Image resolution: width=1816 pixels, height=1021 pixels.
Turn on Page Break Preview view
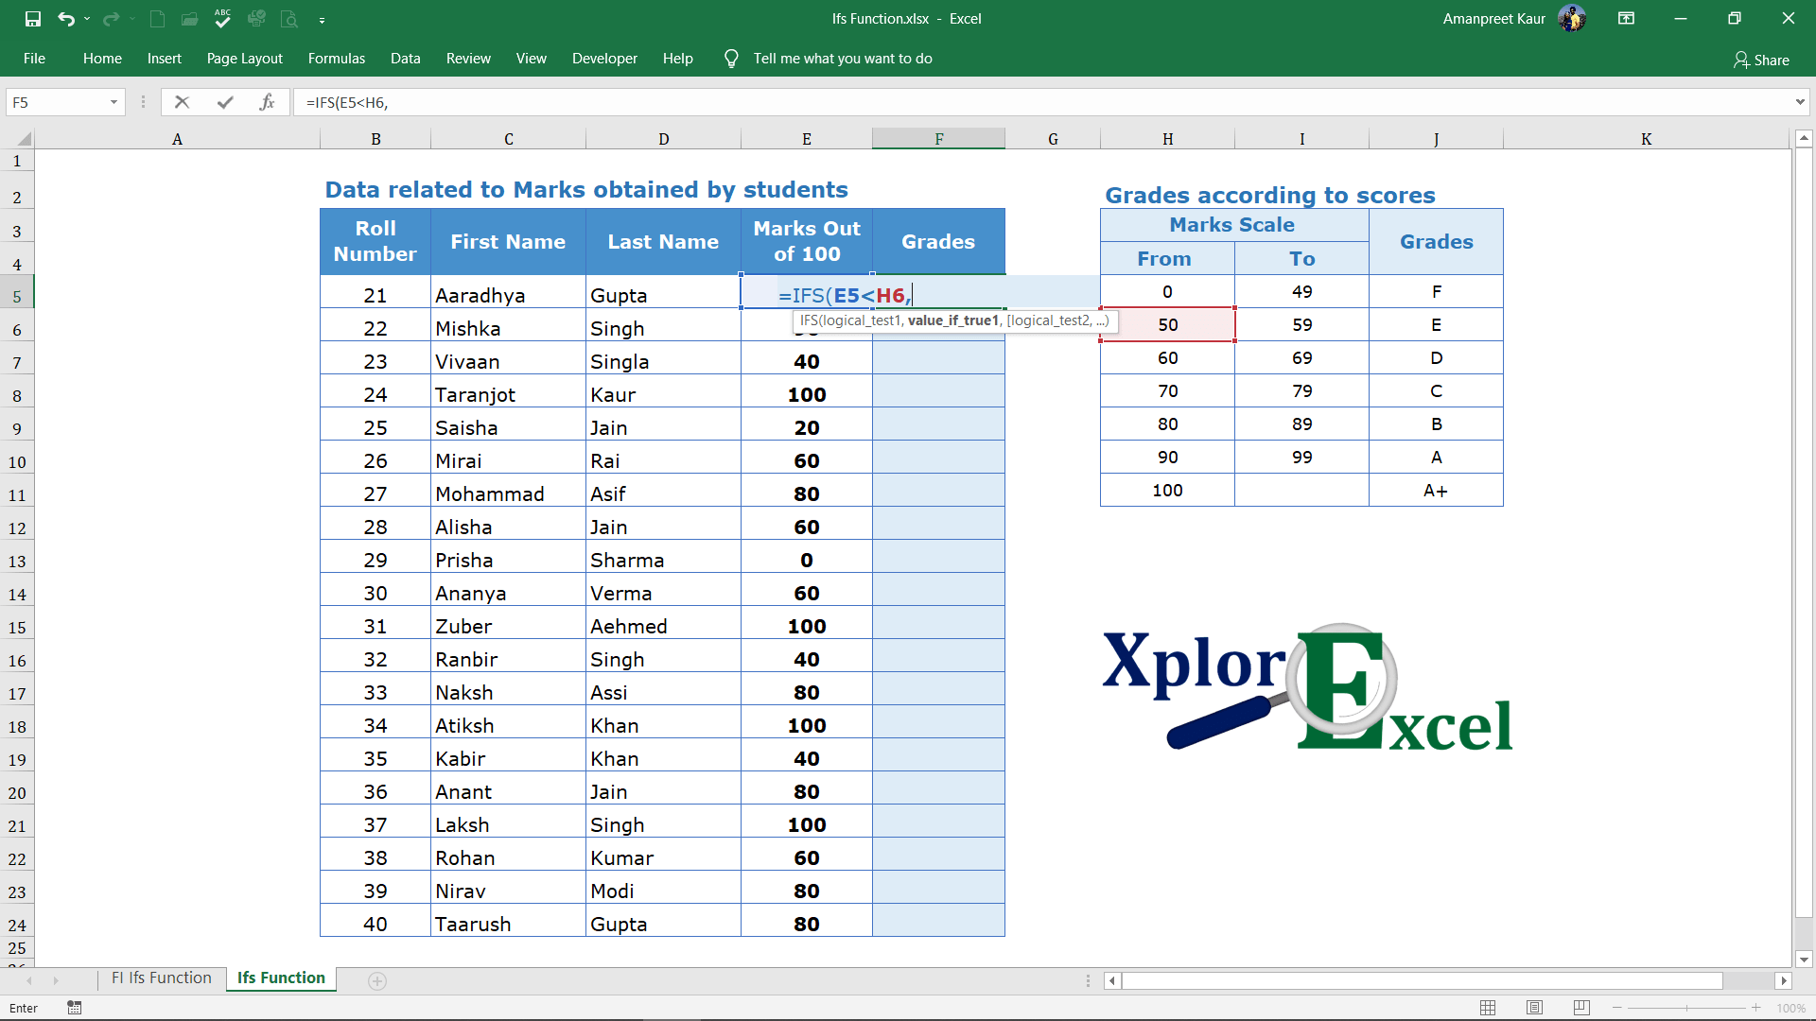(1582, 1008)
